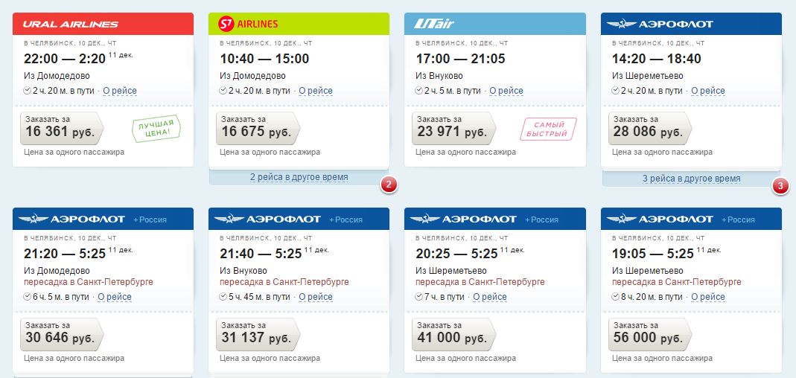Click the red badge with number 2
The width and height of the screenshot is (796, 378).
coord(389,185)
